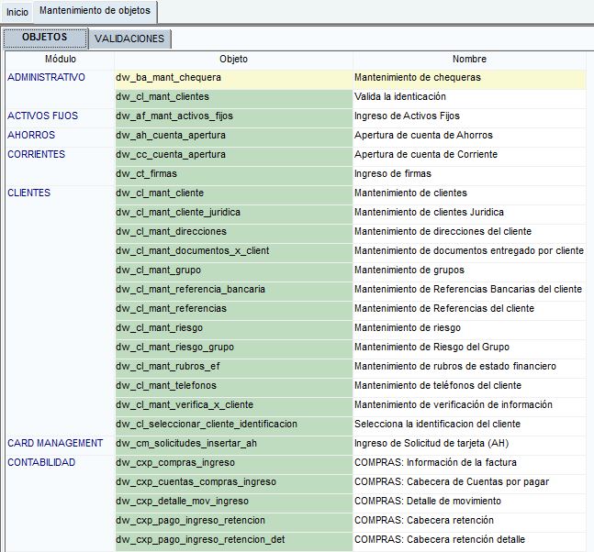The width and height of the screenshot is (594, 552).
Task: Select the CORRIENTES module label
Action: (x=37, y=154)
